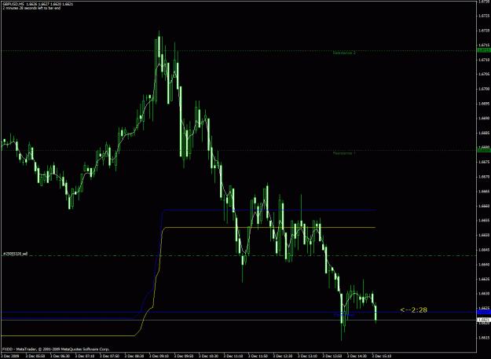Screen dimensions: 491x359
Task: Click the 1.6650 price scale label
Action: 484,235
